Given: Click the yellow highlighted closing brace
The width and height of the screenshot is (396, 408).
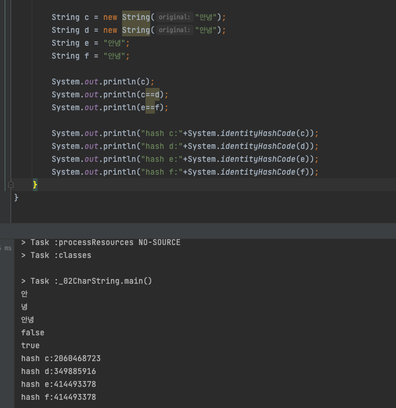Looking at the screenshot, I should [x=35, y=185].
